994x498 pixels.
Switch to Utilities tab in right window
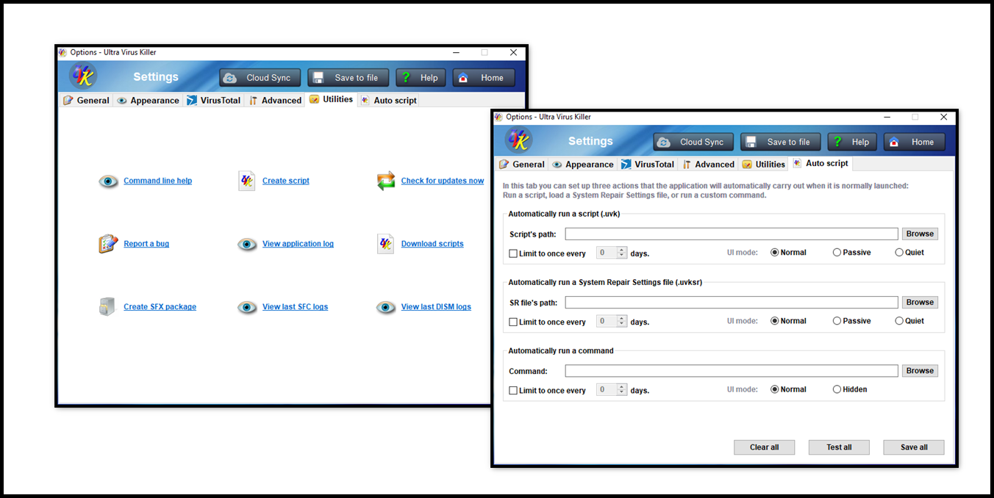point(764,165)
